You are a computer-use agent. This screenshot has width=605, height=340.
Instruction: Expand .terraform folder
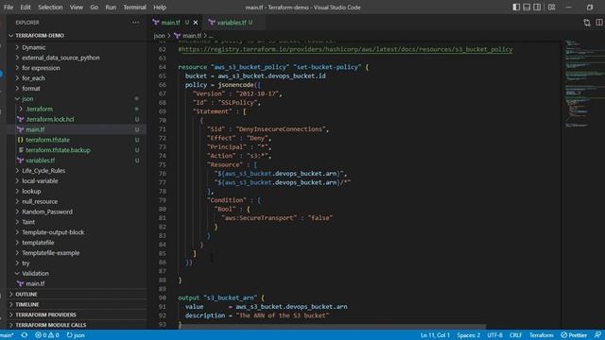[x=78, y=110]
